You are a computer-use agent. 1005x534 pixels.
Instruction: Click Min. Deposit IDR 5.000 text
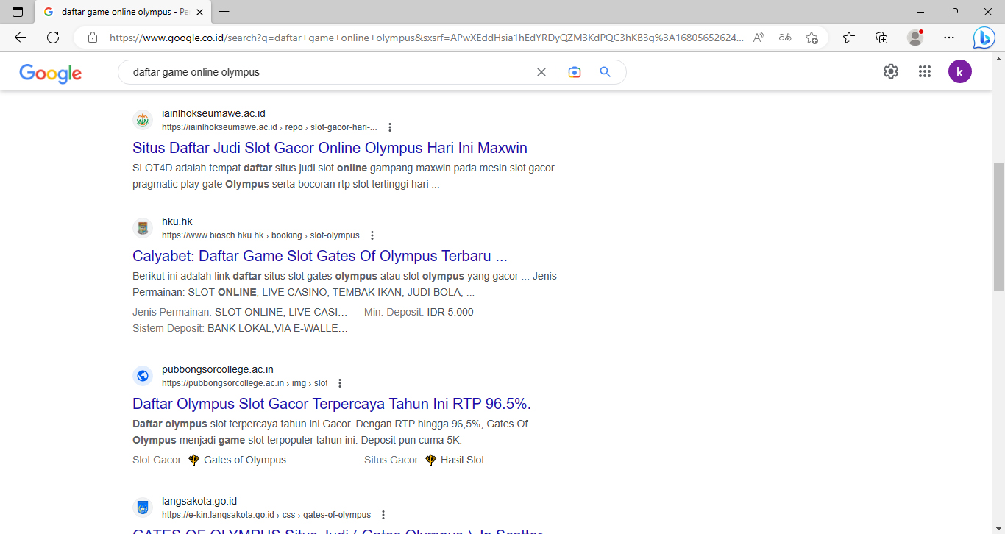(419, 312)
